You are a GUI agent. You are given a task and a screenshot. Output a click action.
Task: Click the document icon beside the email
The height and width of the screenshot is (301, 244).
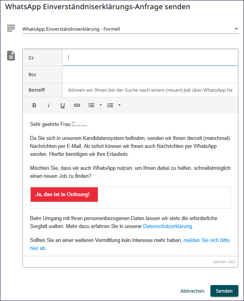(11, 56)
